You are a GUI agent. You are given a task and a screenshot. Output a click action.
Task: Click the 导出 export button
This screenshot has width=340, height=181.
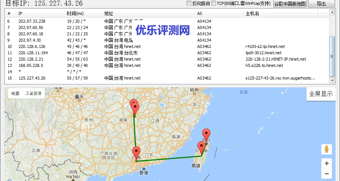[x=321, y=4]
